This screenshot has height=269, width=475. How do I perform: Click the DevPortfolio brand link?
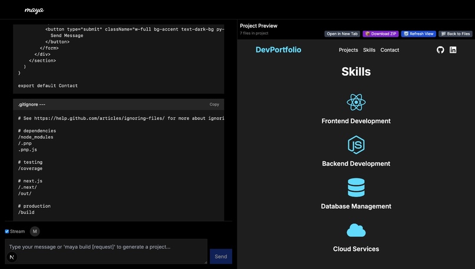(278, 49)
